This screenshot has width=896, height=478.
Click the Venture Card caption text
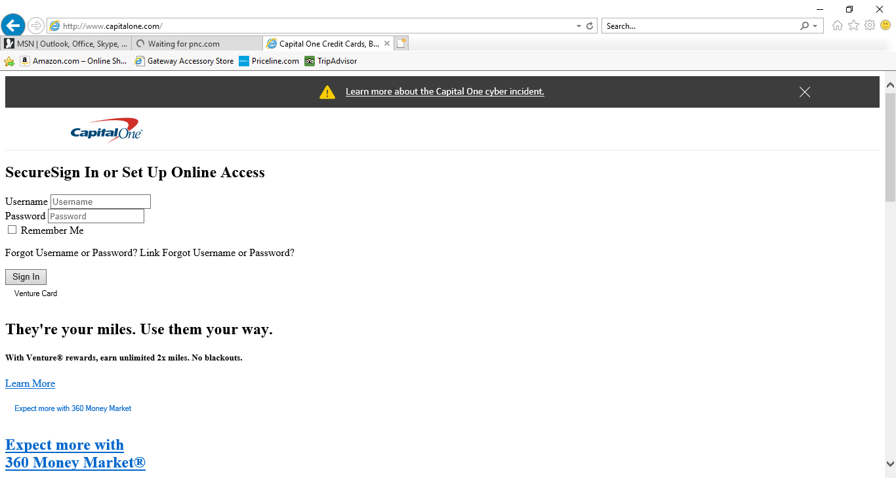coord(35,293)
